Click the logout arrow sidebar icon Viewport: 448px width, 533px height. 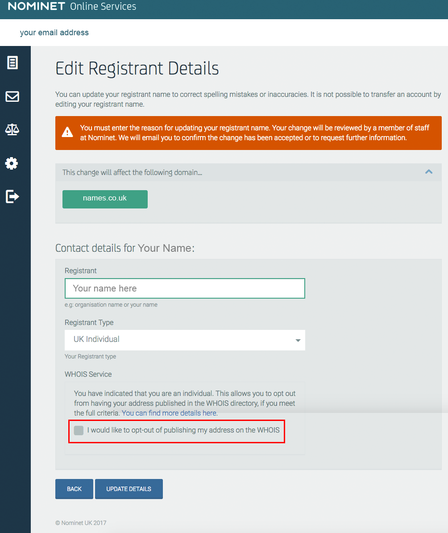[x=12, y=196]
